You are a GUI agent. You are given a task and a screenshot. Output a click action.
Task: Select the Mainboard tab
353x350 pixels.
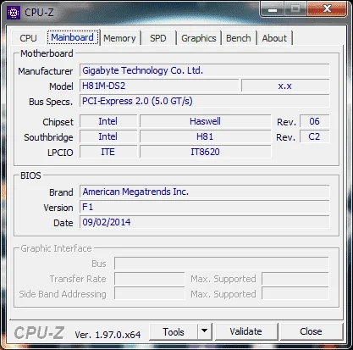coord(73,37)
